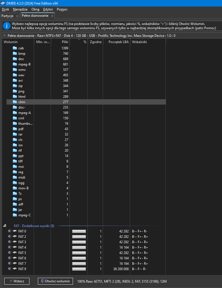
Task: Select the zip folder icon
Action: coord(15,86)
